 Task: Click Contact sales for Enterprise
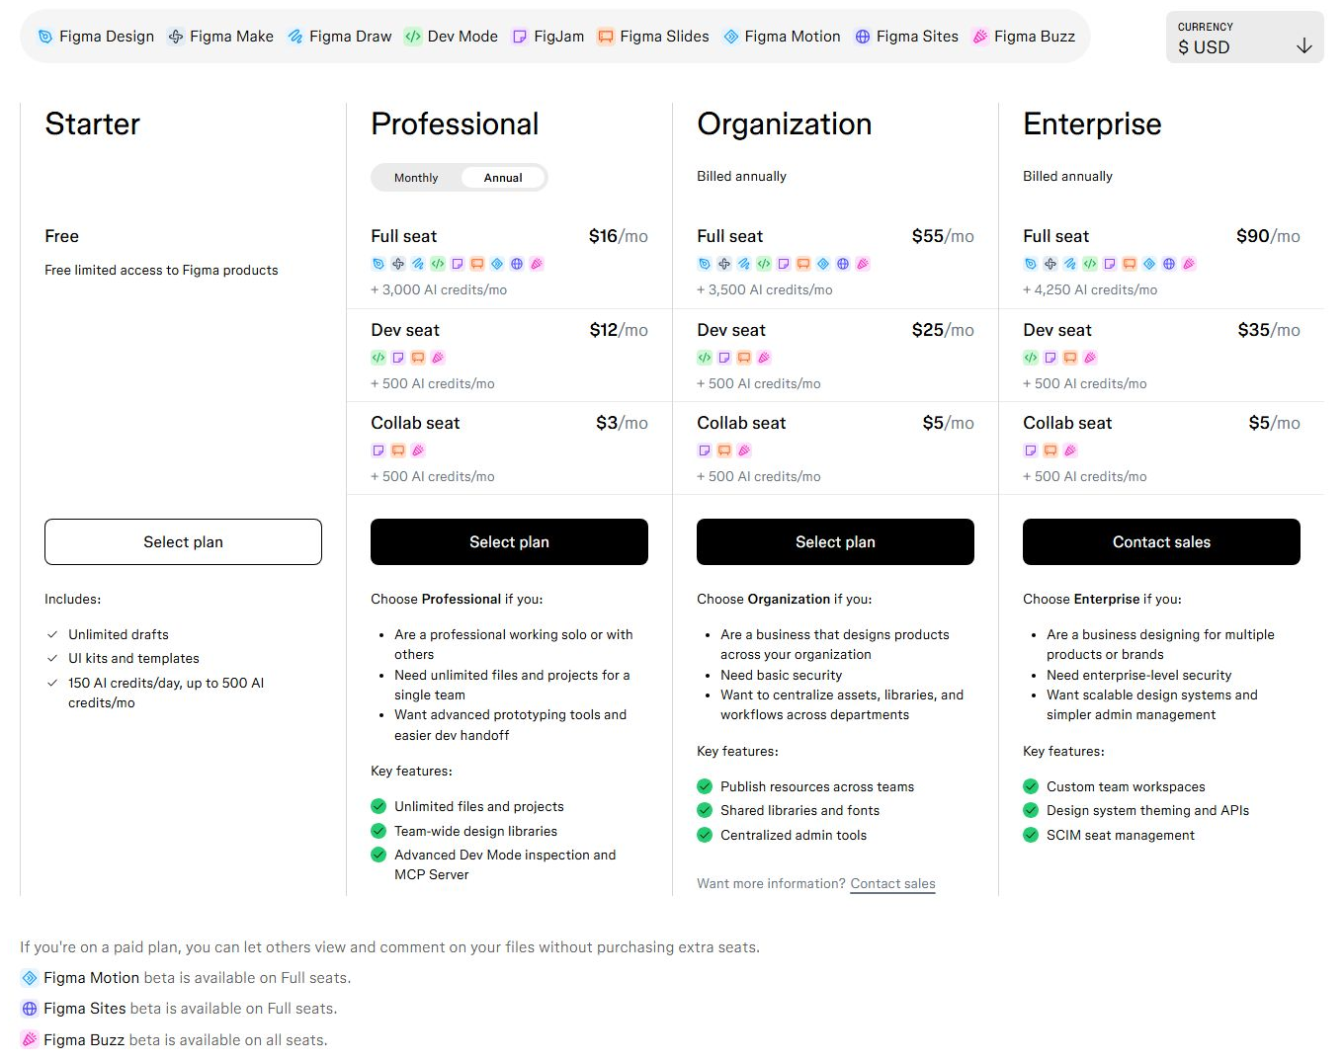click(1161, 542)
